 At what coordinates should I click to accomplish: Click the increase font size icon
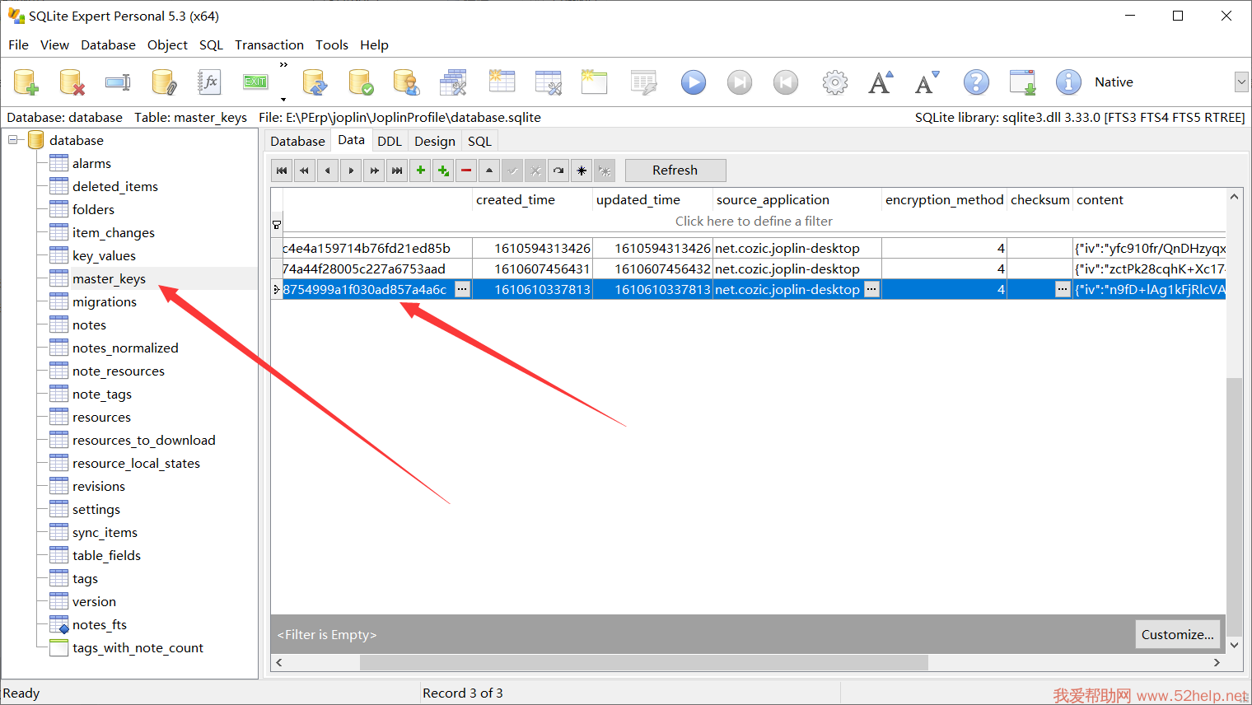881,82
